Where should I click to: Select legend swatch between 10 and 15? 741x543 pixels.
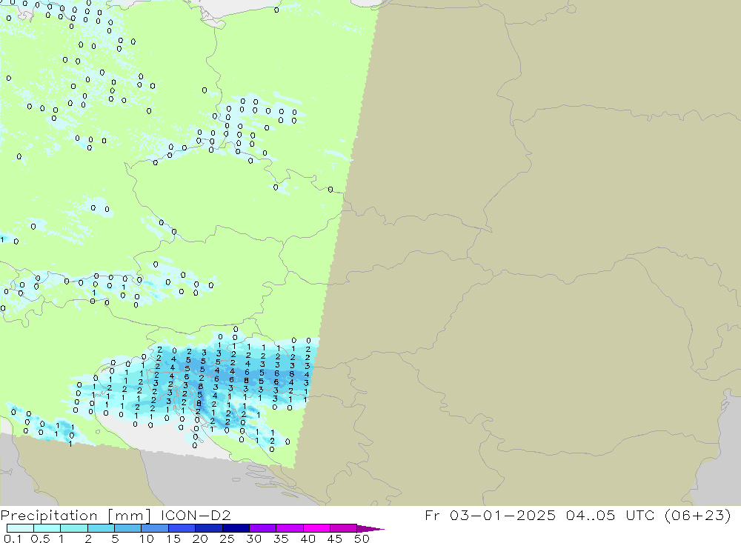tap(155, 528)
